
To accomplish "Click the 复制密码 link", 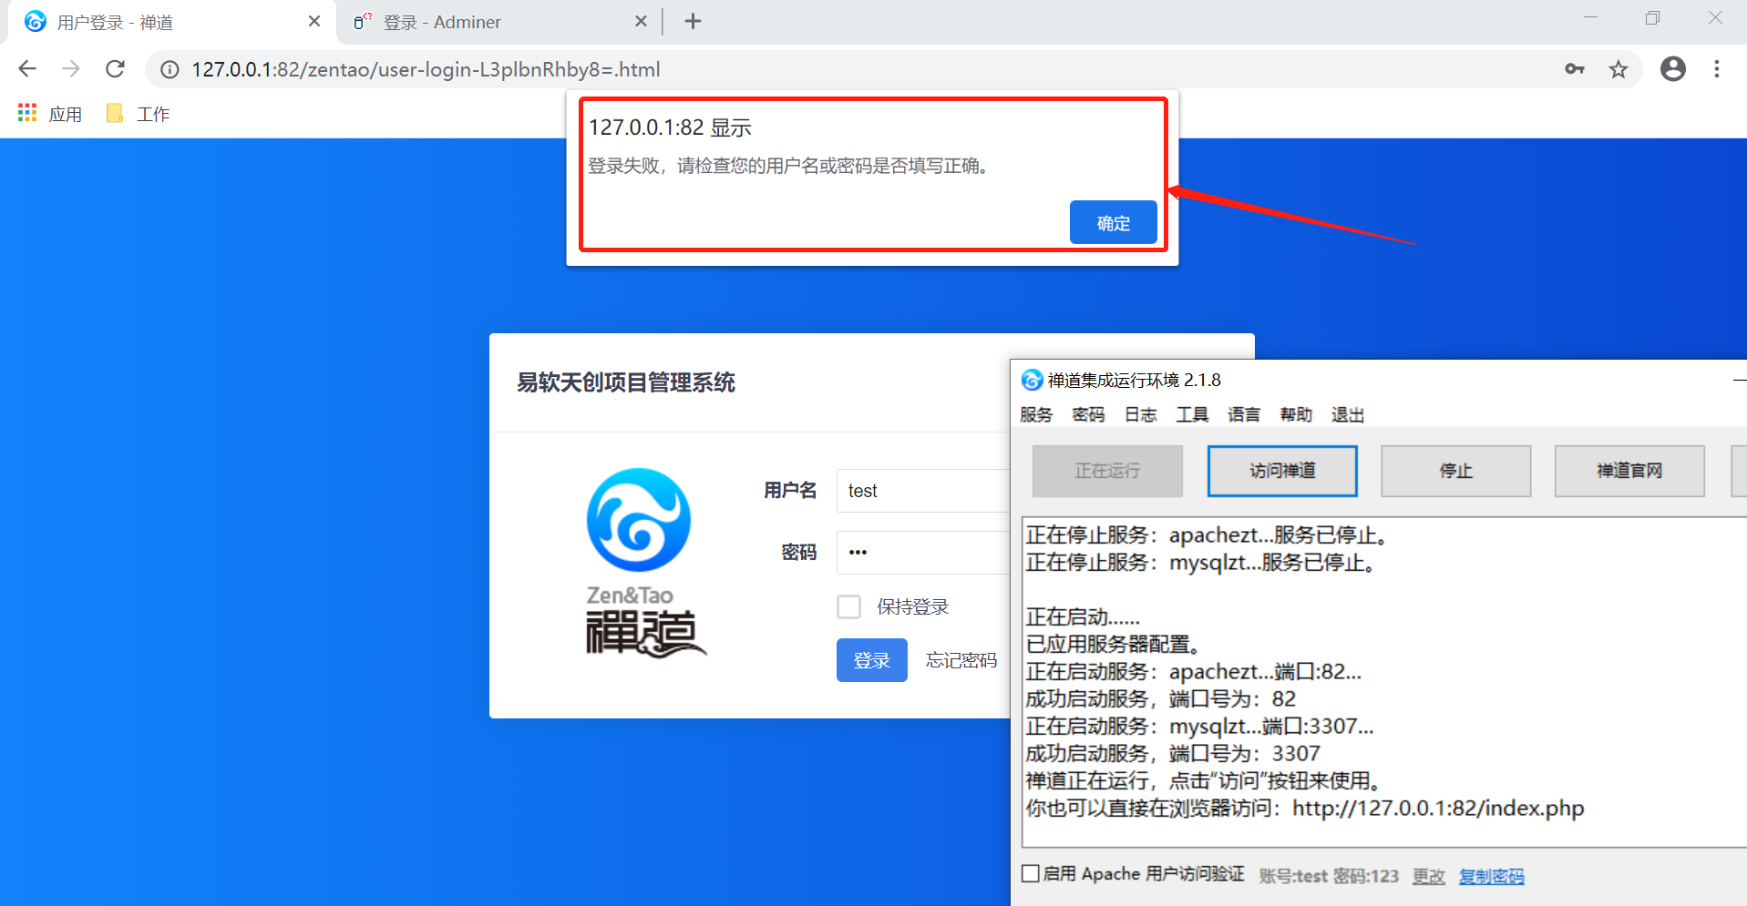I will pyautogui.click(x=1491, y=876).
